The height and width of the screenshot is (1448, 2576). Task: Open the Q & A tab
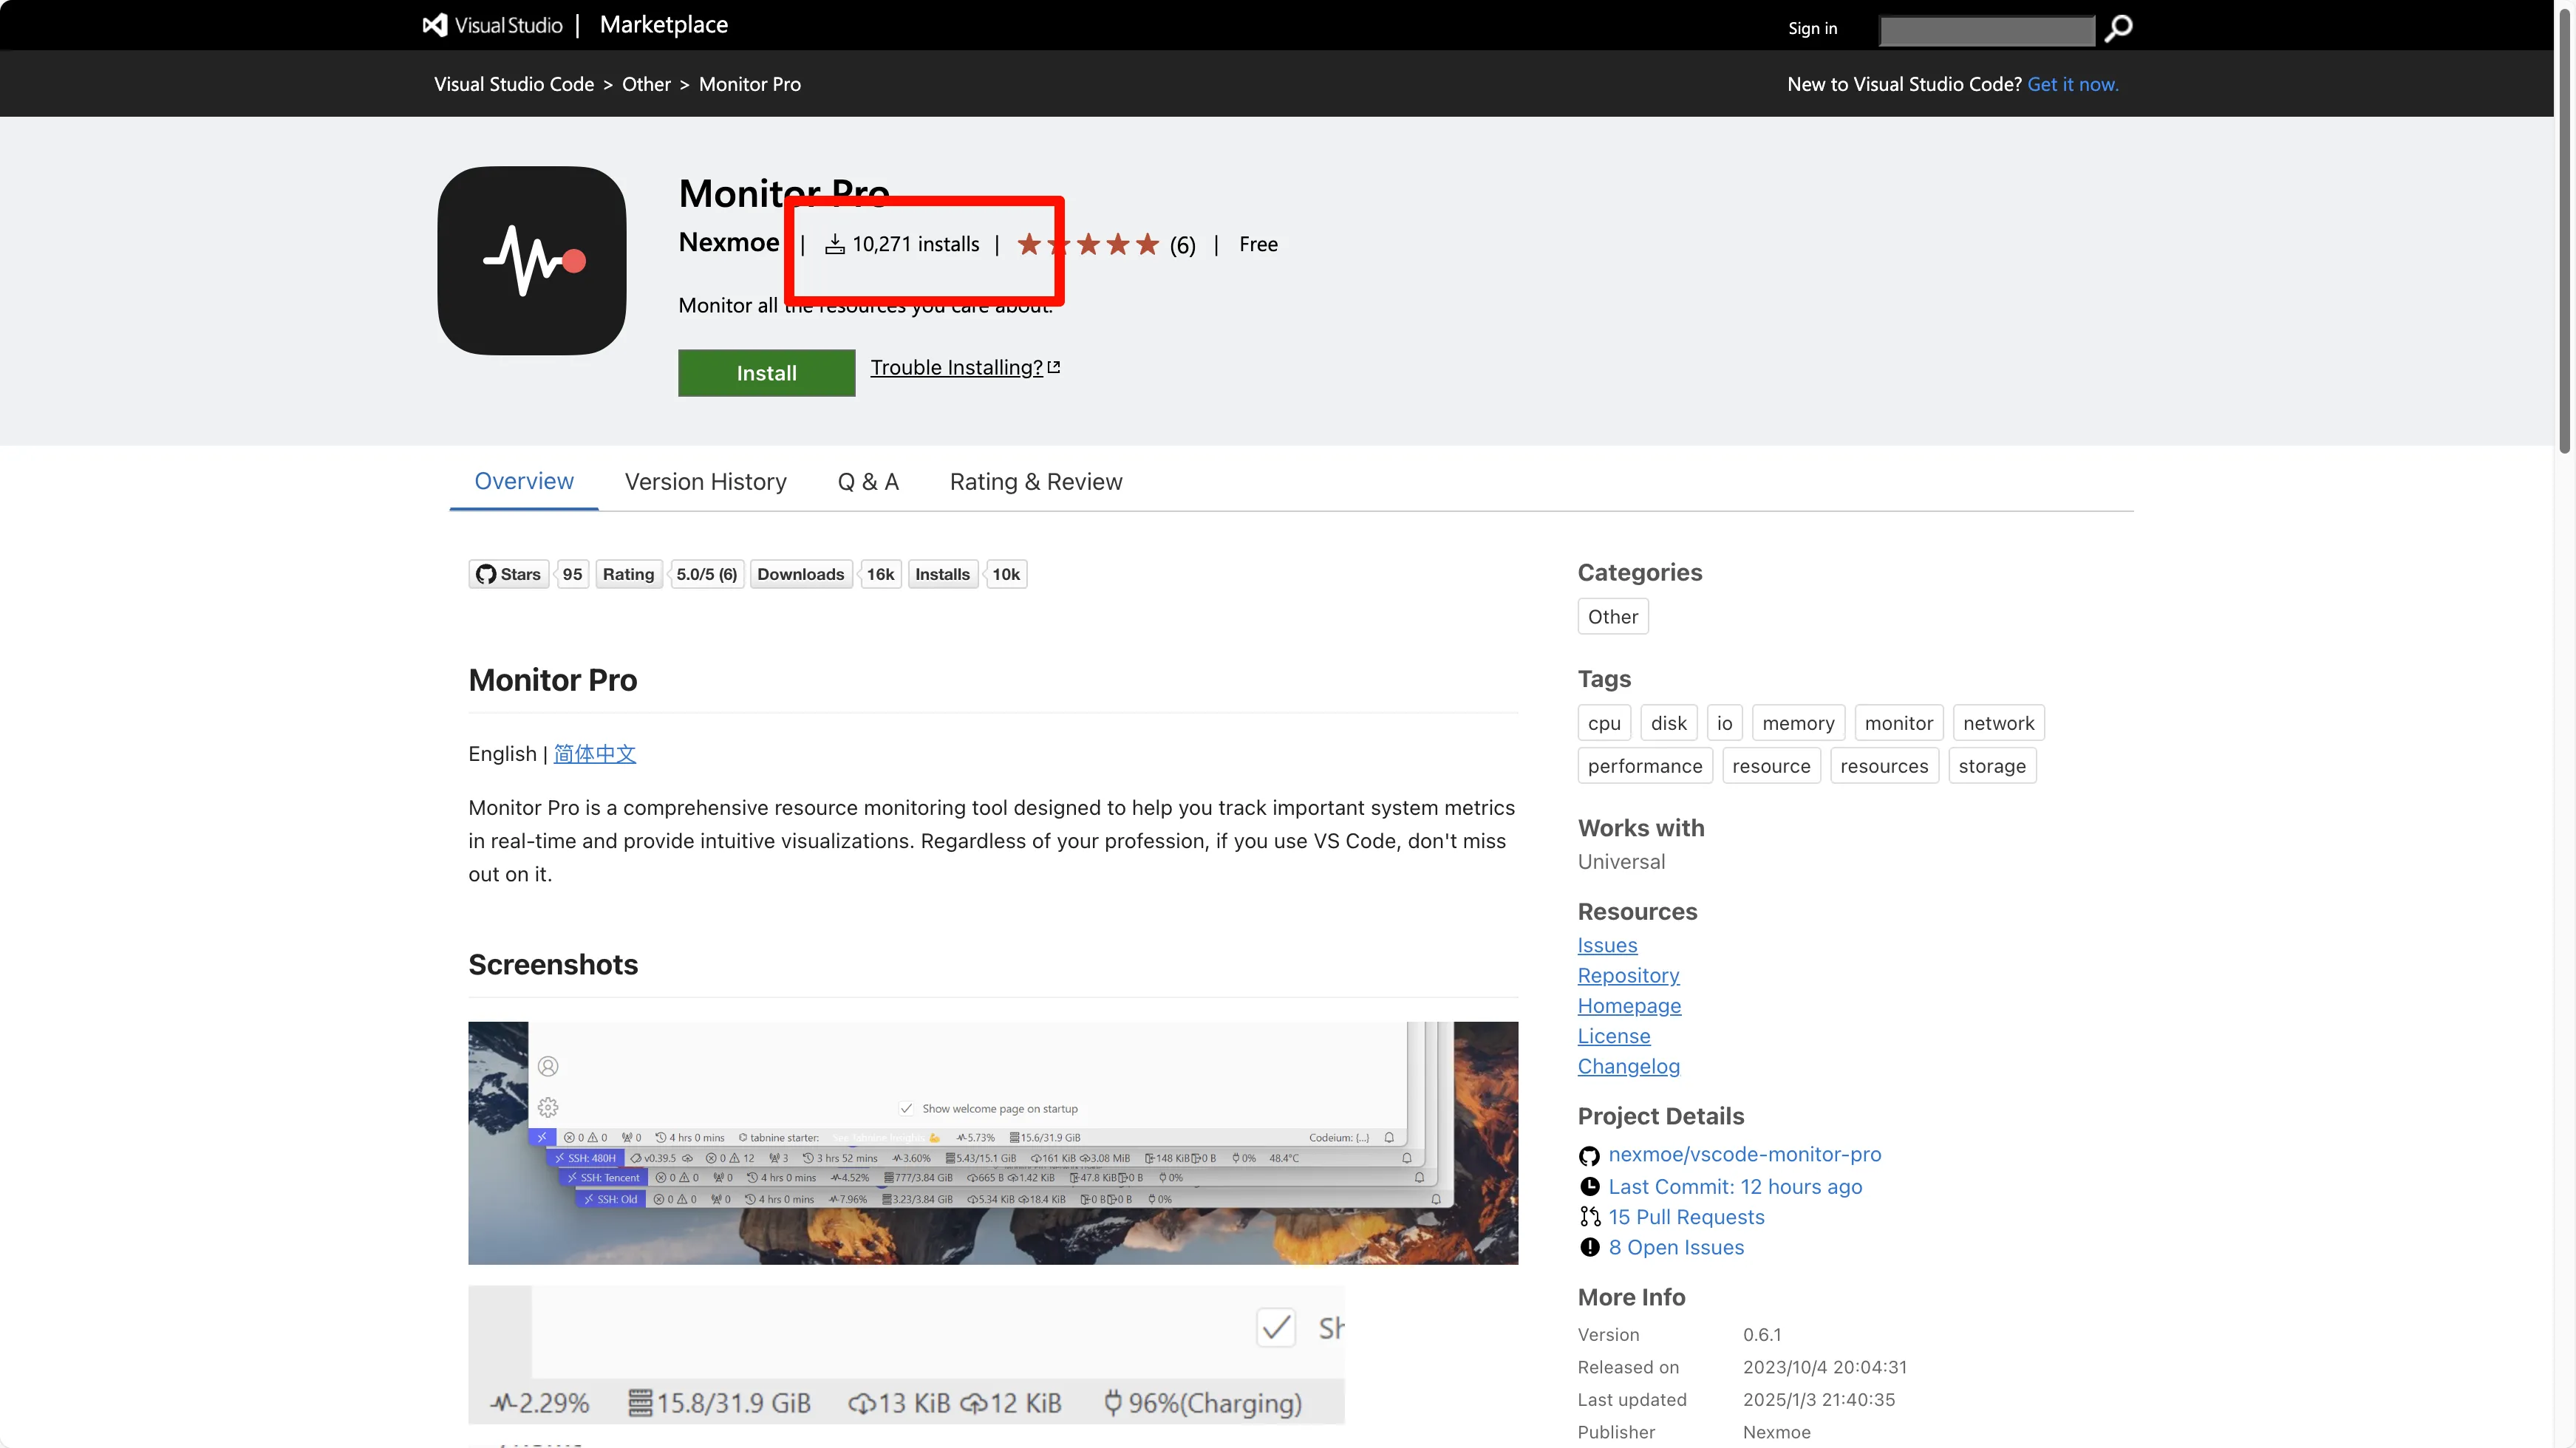[868, 482]
